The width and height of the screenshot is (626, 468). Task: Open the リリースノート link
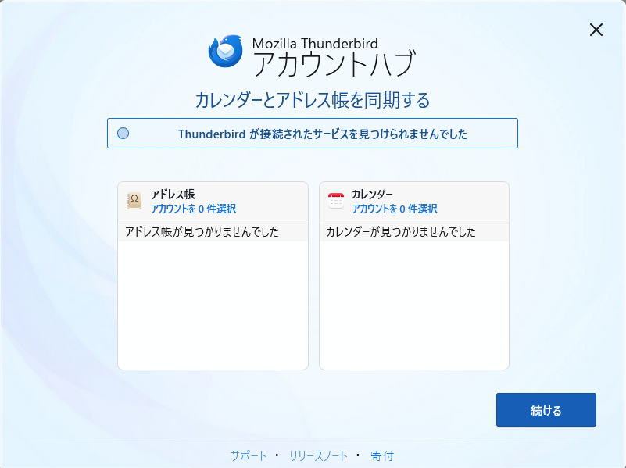coord(318,455)
